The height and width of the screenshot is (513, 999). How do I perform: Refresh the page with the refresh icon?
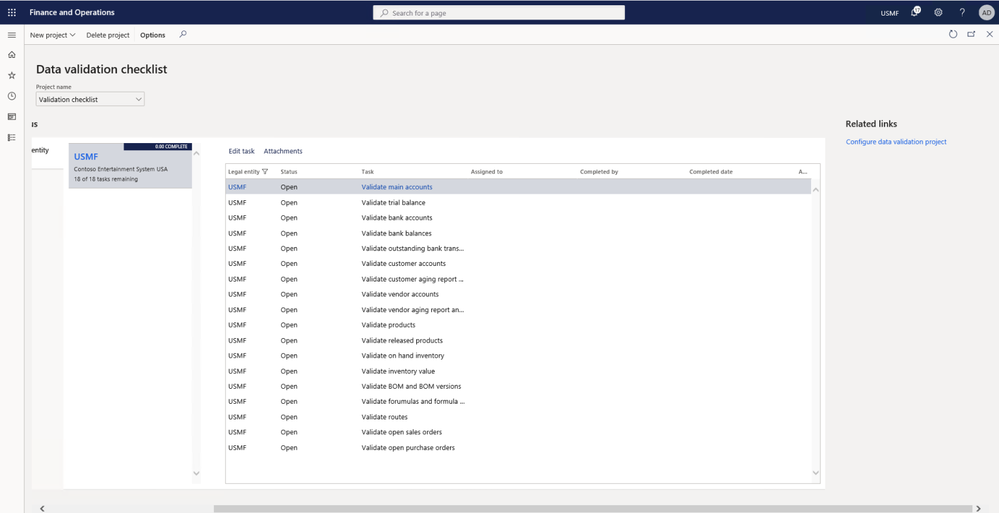[953, 34]
